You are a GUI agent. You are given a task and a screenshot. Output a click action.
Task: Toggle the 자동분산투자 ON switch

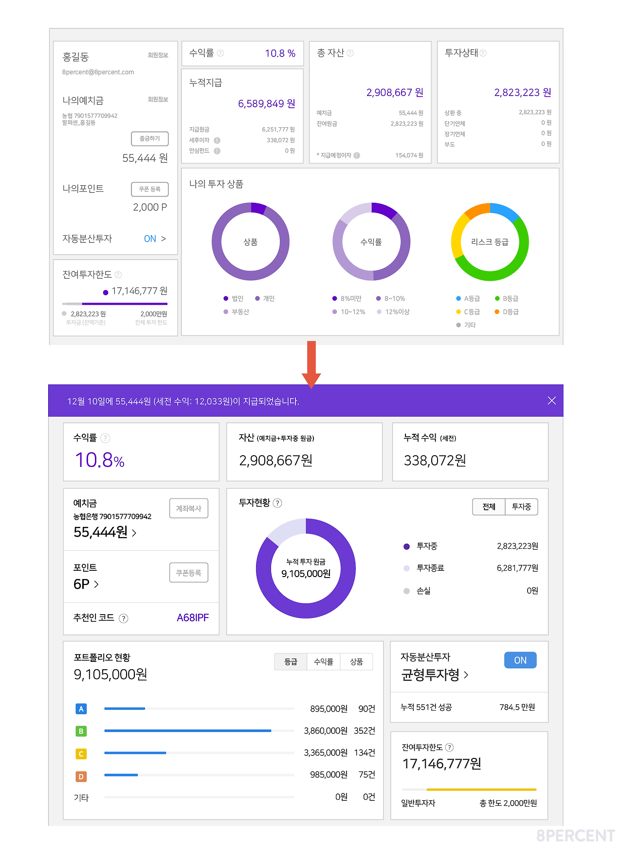[x=520, y=660]
